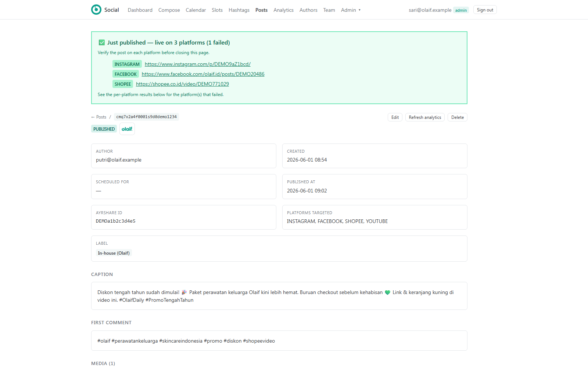Open the Team page
The width and height of the screenshot is (588, 368).
[329, 10]
